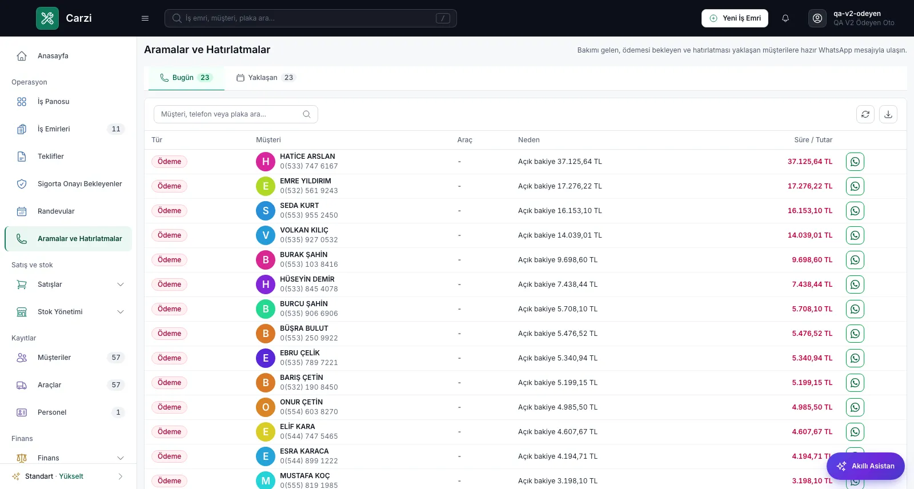Image resolution: width=914 pixels, height=489 pixels.
Task: Open Sigorta Onayı Bekleyenler
Action: click(69, 184)
